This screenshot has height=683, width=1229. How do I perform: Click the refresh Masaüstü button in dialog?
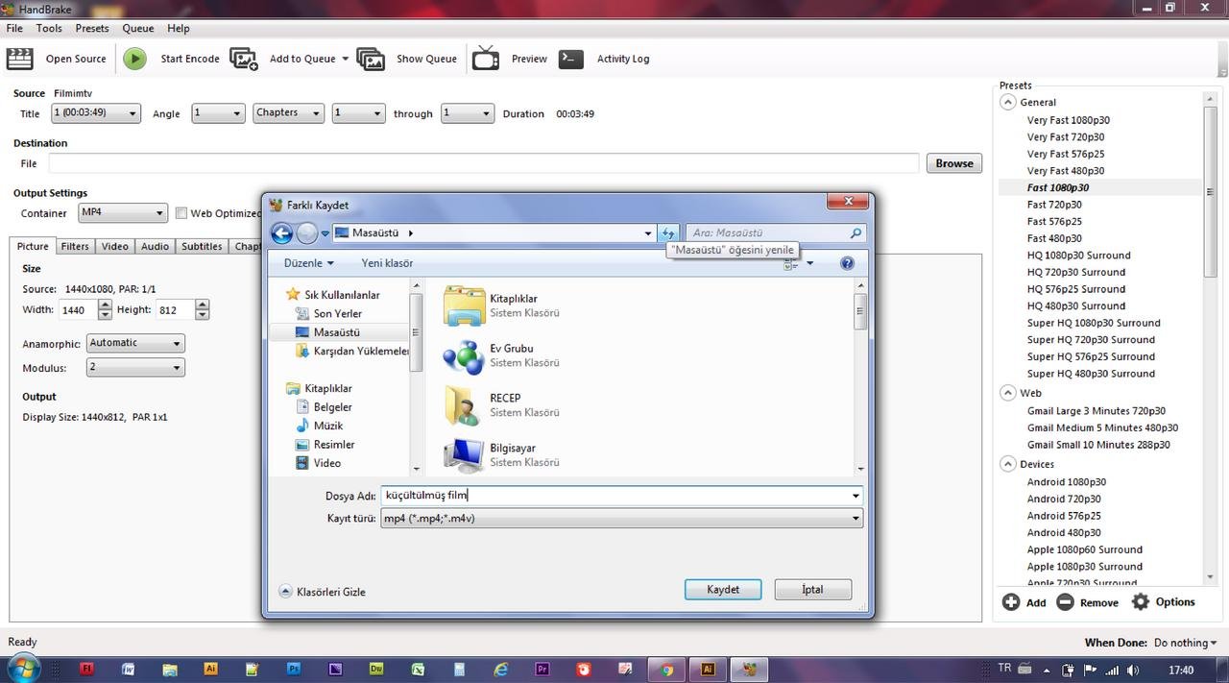(668, 232)
